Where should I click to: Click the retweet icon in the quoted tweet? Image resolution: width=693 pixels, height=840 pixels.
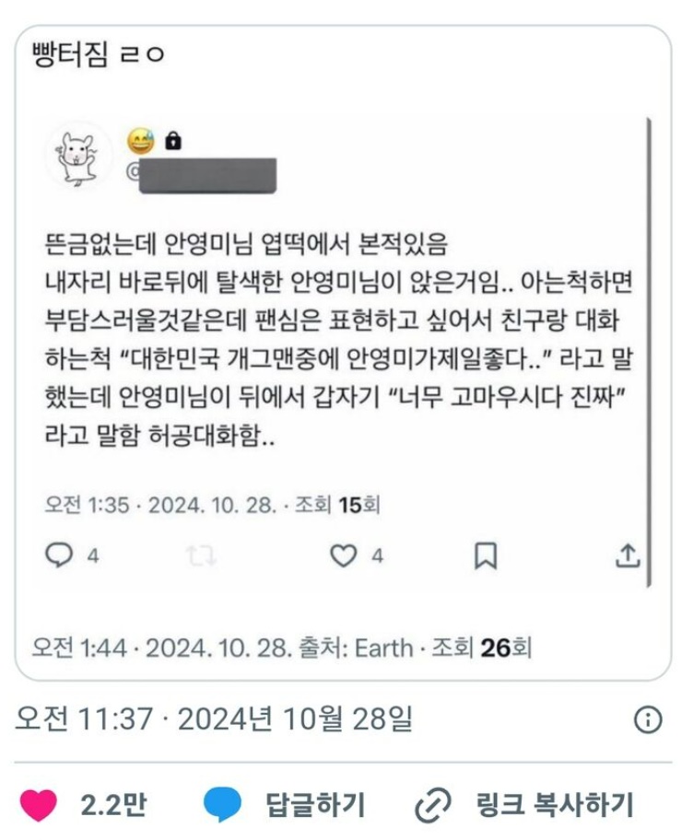click(201, 555)
